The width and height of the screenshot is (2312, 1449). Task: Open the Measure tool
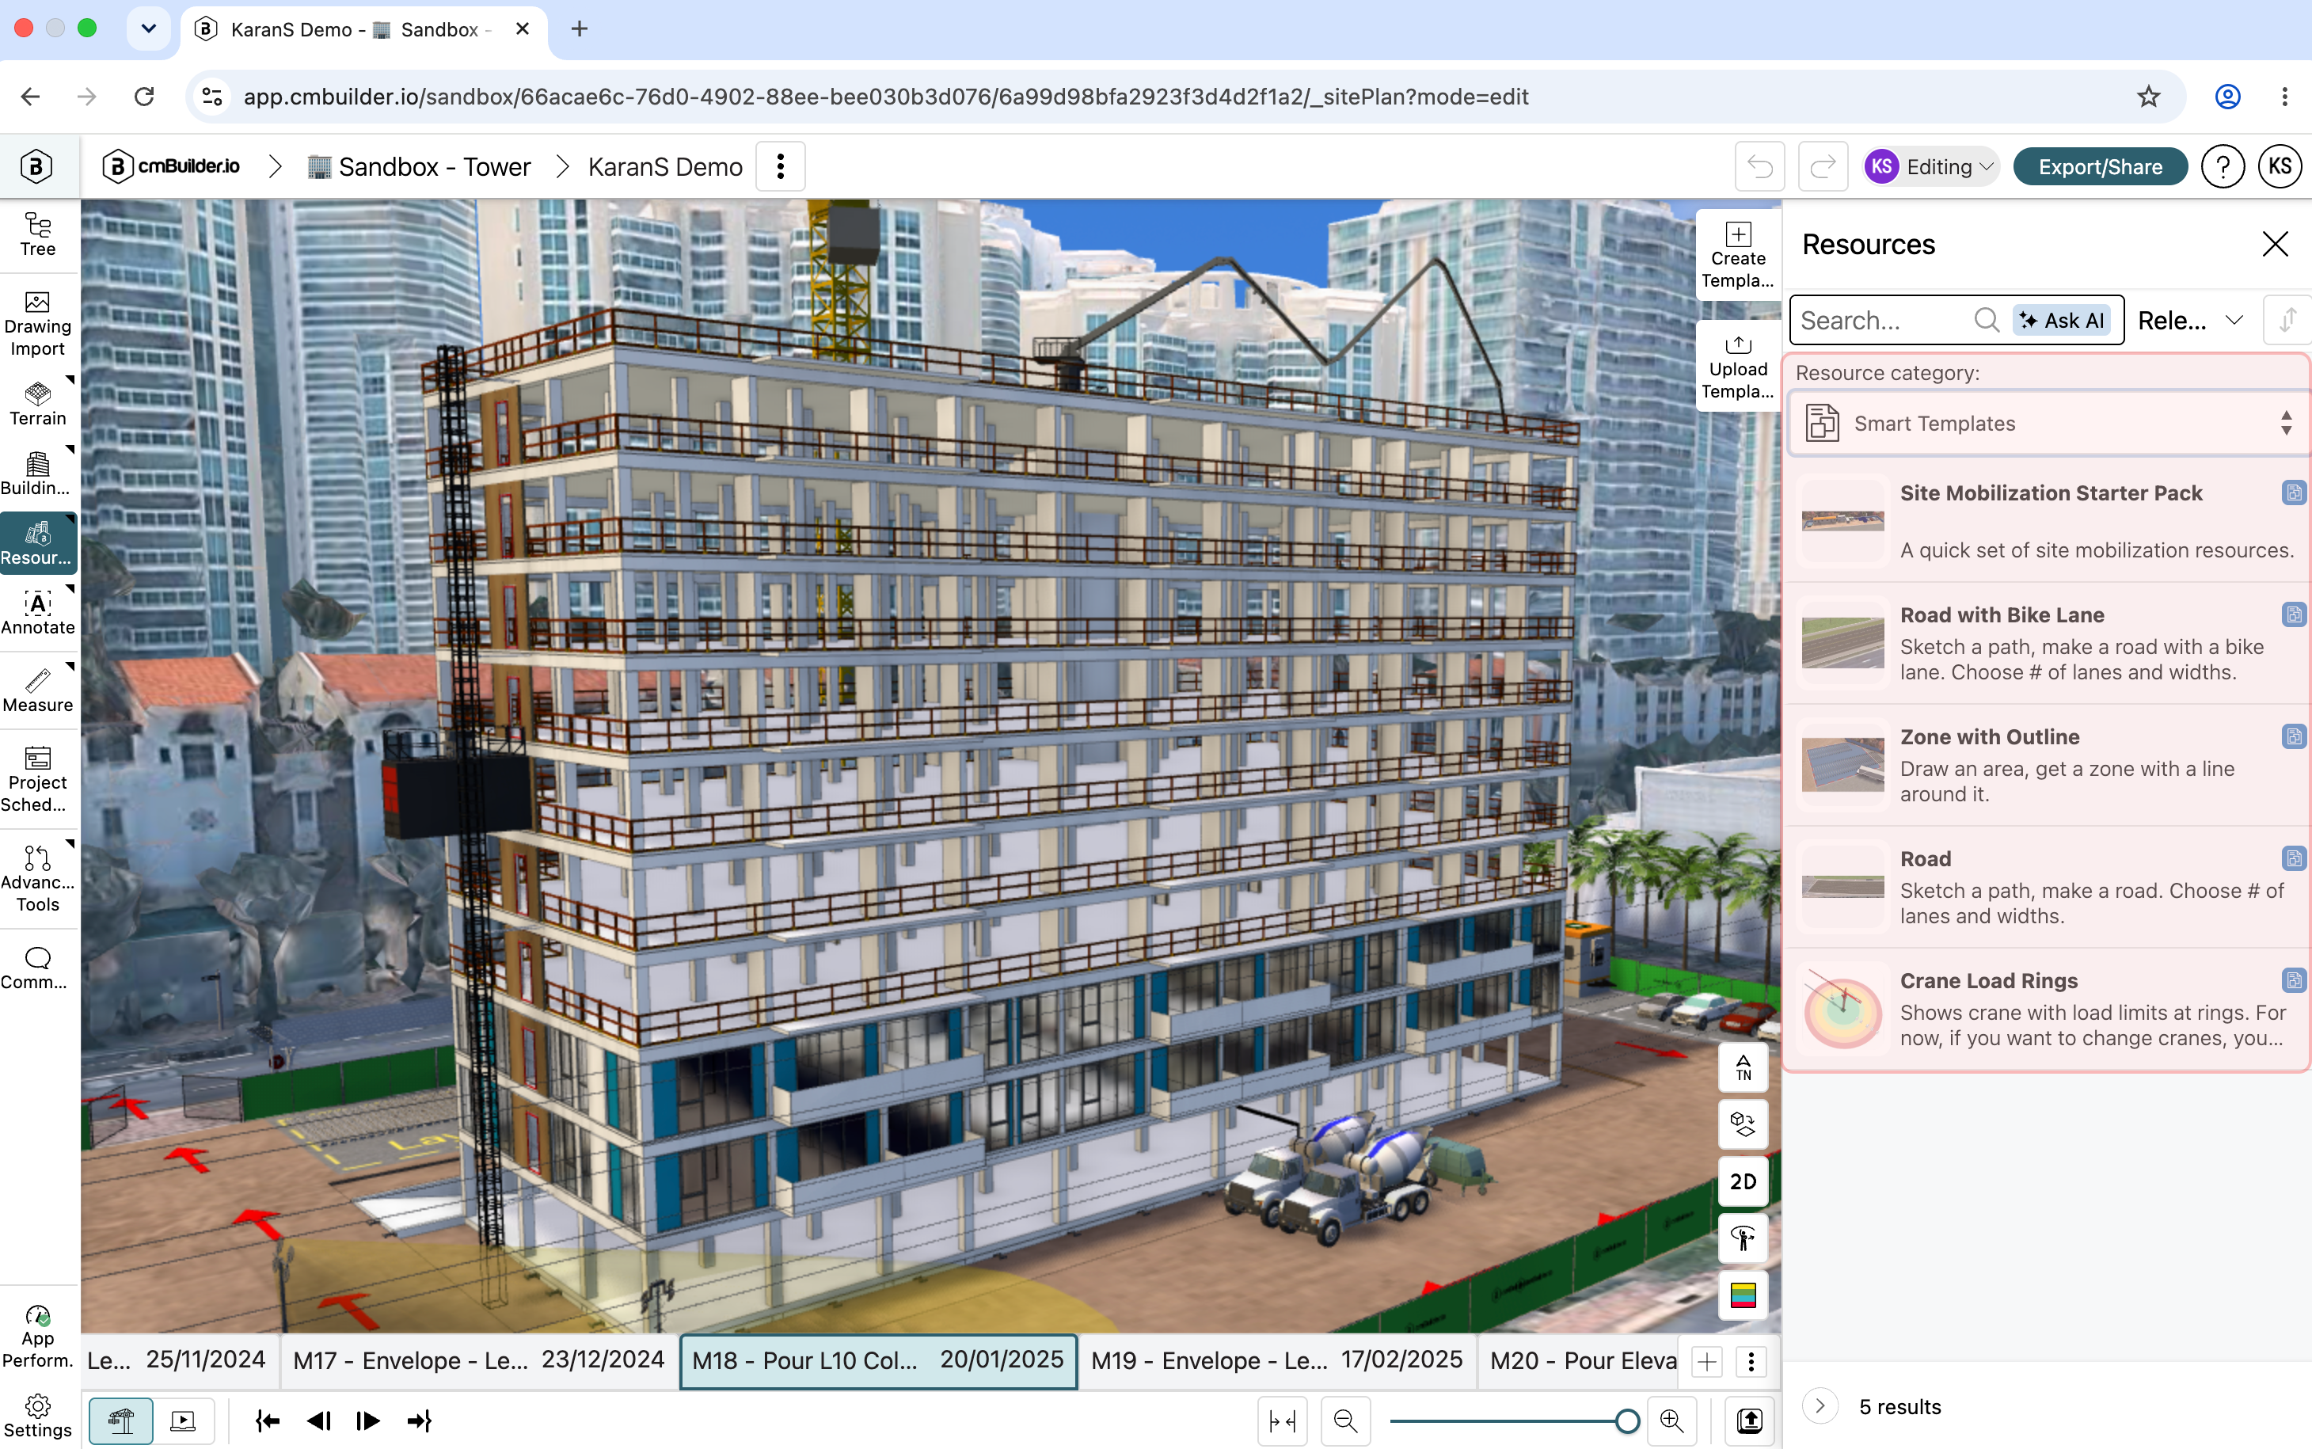point(37,691)
